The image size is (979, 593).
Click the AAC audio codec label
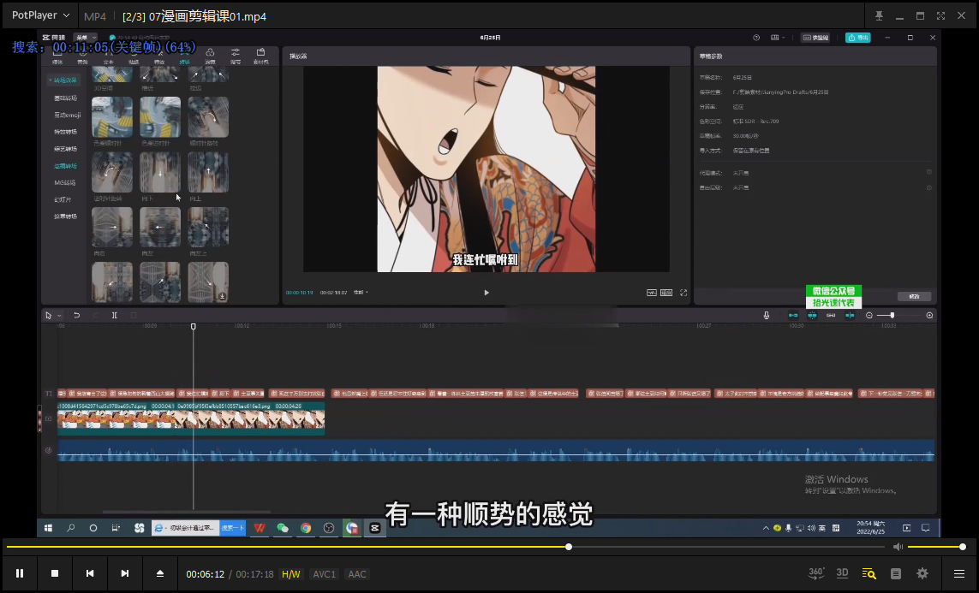(x=357, y=574)
